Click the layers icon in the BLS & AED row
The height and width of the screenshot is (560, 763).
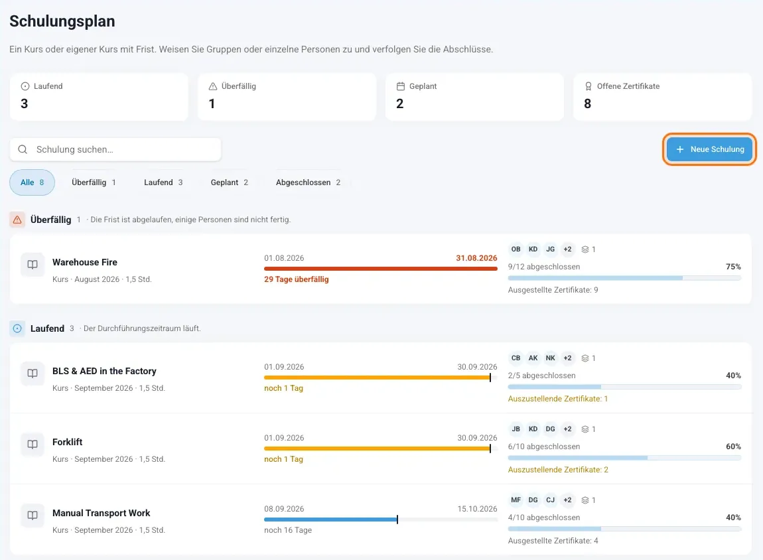(585, 358)
